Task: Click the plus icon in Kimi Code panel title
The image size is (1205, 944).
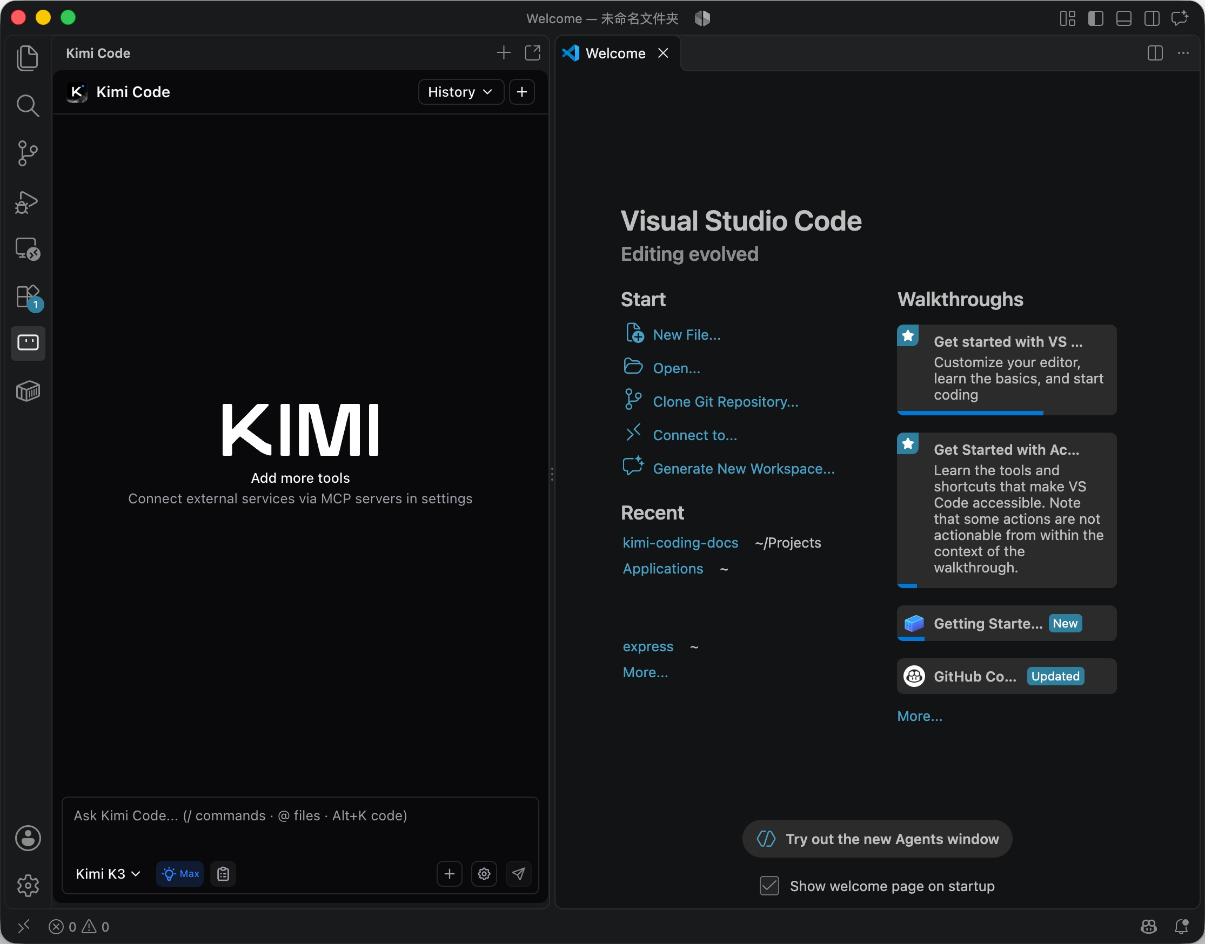Action: click(503, 53)
